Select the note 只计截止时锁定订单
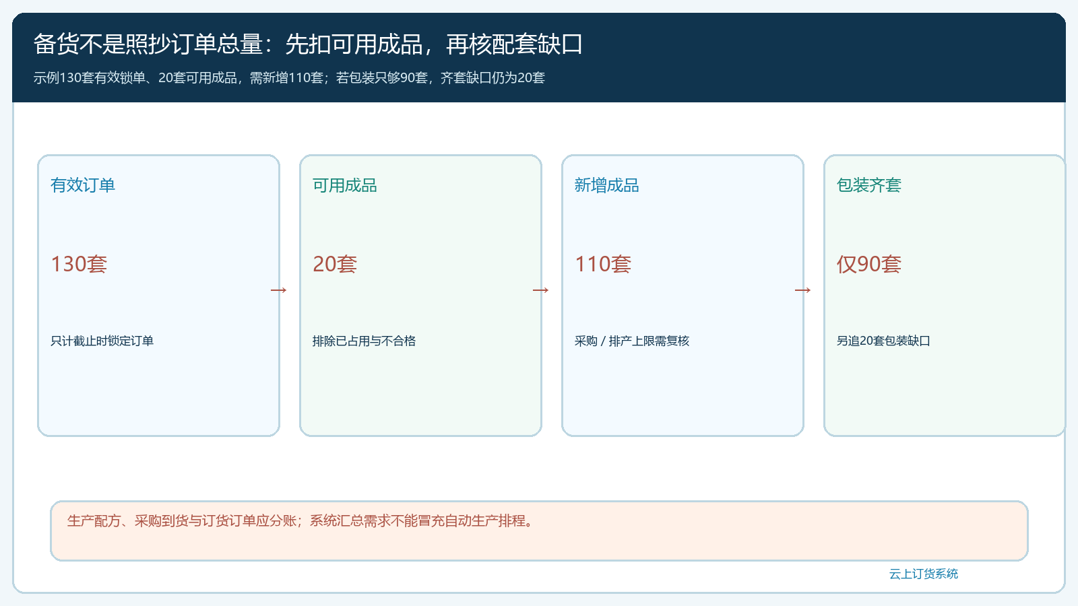1078x606 pixels. tap(102, 341)
